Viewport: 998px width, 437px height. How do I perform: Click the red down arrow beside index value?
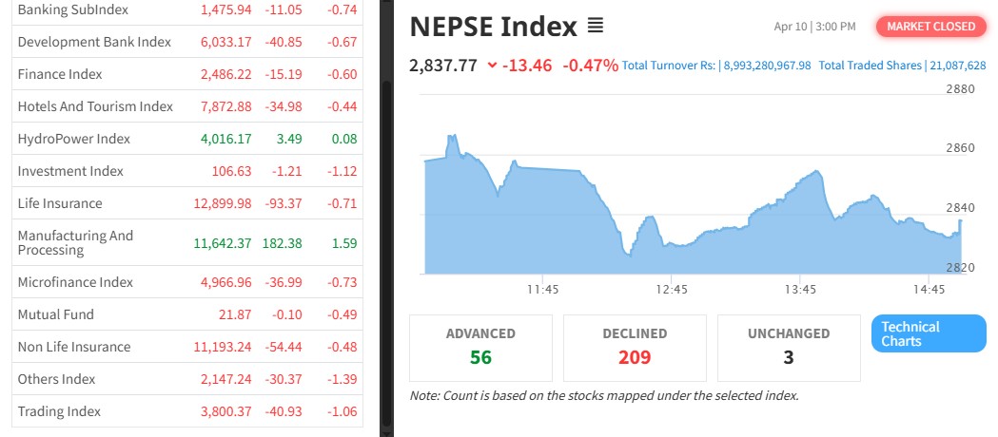pyautogui.click(x=492, y=66)
